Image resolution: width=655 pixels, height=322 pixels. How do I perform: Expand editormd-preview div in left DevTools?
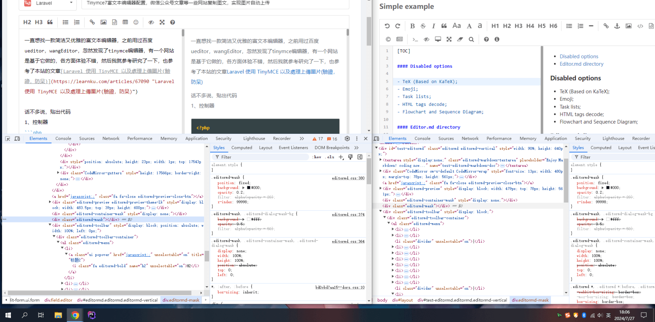coord(50,202)
